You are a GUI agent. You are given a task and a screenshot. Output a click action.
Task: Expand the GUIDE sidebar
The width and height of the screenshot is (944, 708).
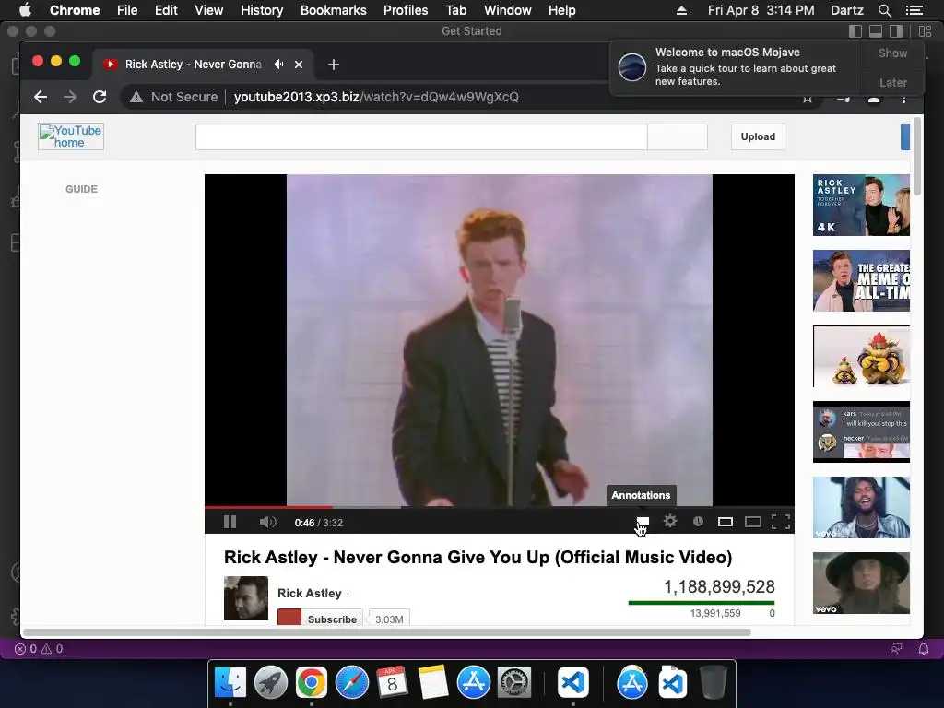point(81,189)
